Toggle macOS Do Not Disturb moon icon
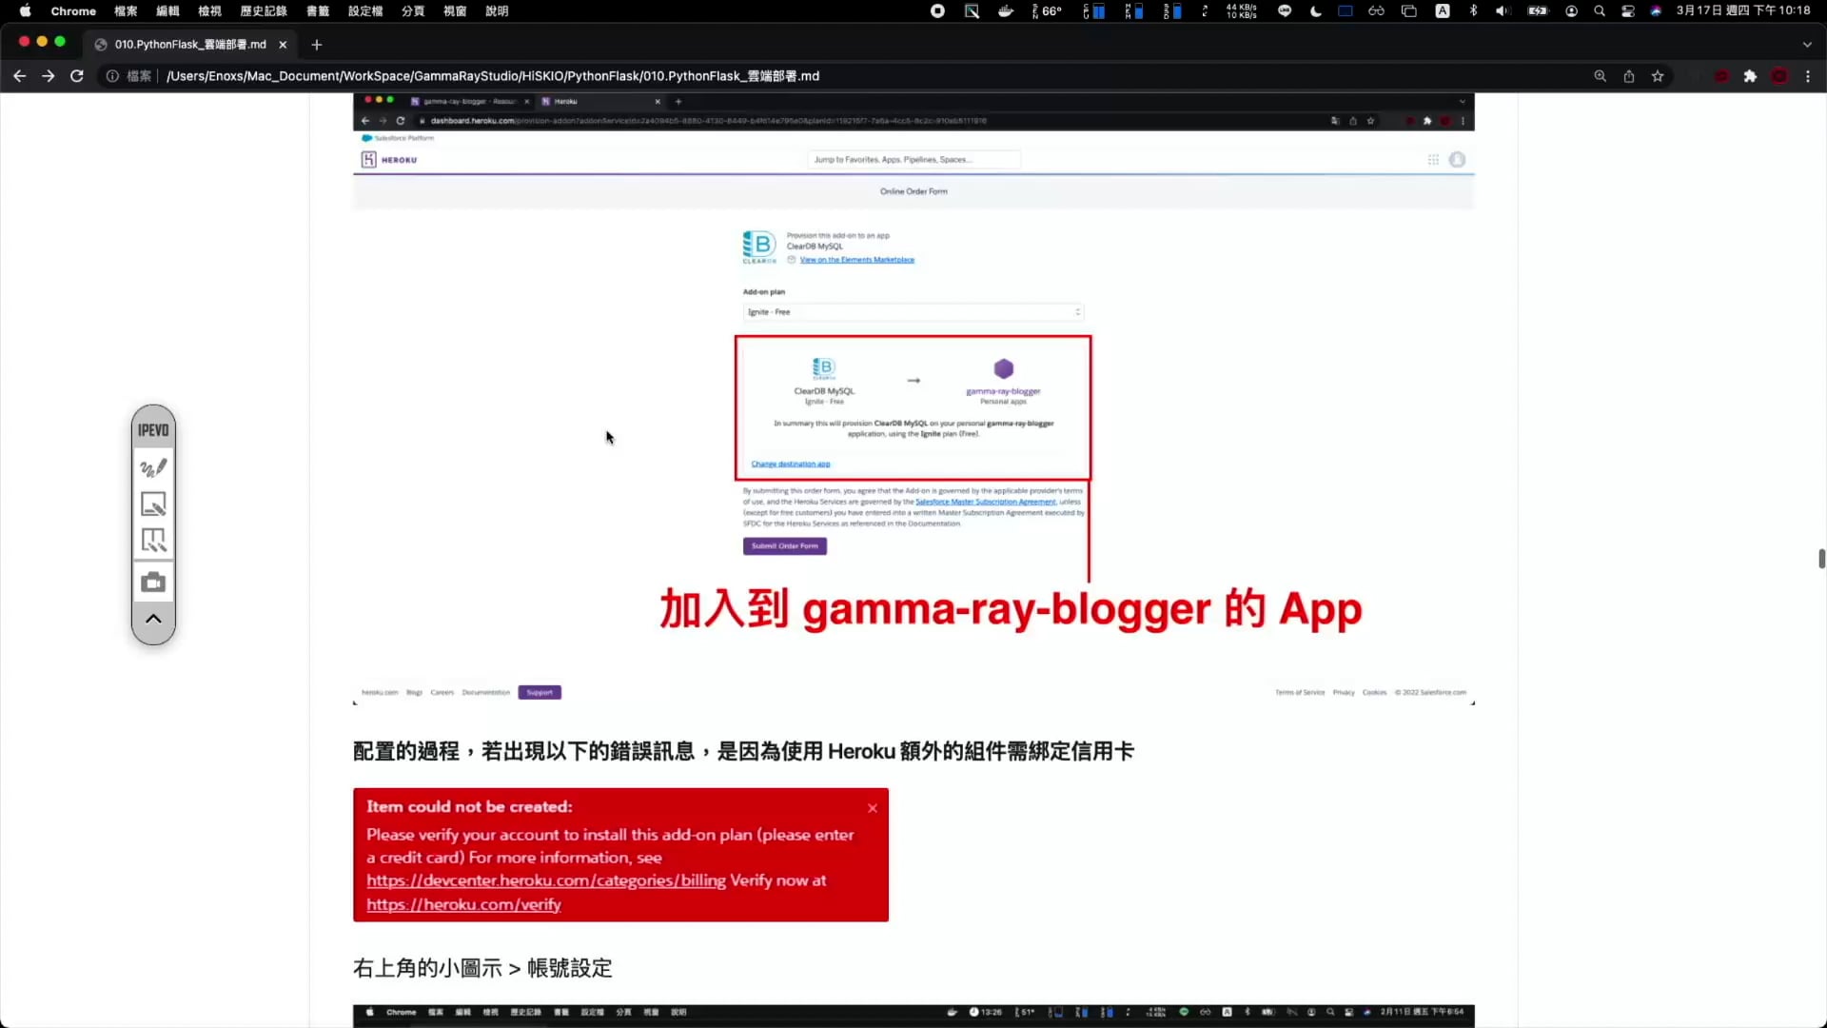The width and height of the screenshot is (1827, 1028). 1316,11
